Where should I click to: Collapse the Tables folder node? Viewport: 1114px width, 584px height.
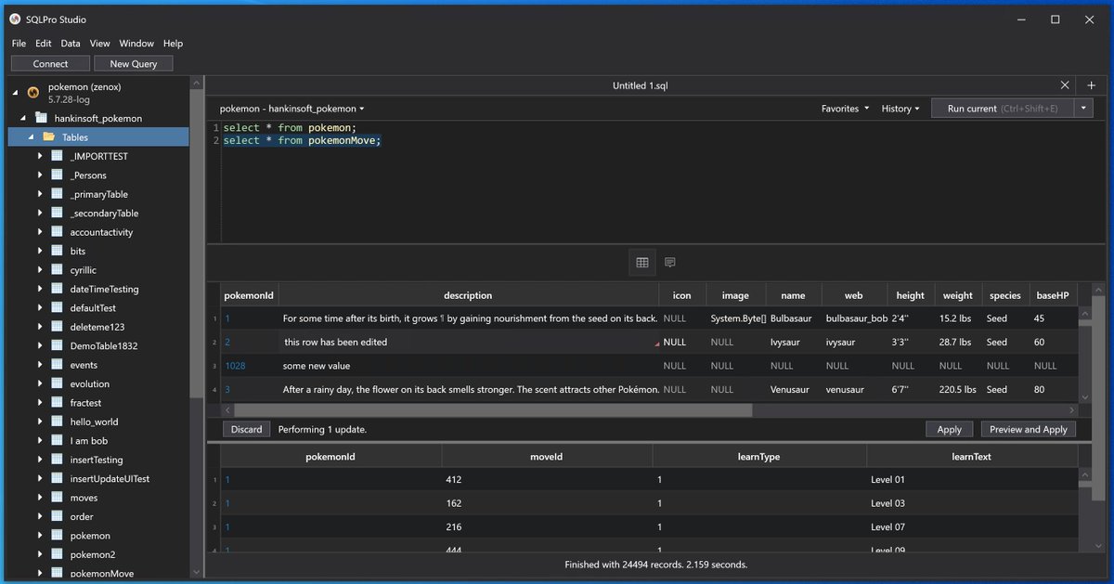31,137
